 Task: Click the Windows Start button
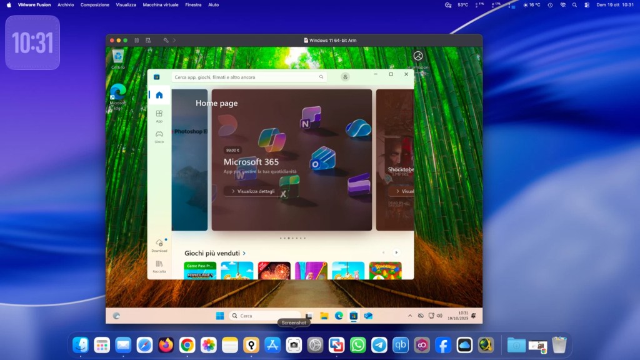click(220, 316)
